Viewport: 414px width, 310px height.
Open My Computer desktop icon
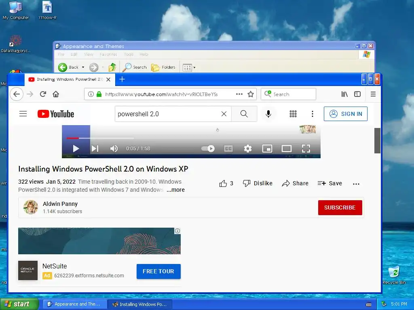pos(16,10)
